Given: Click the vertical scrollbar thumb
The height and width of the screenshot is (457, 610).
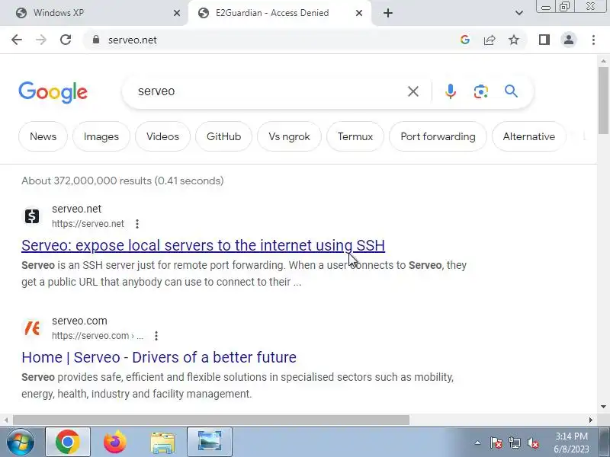Looking at the screenshot, I should tap(603, 101).
